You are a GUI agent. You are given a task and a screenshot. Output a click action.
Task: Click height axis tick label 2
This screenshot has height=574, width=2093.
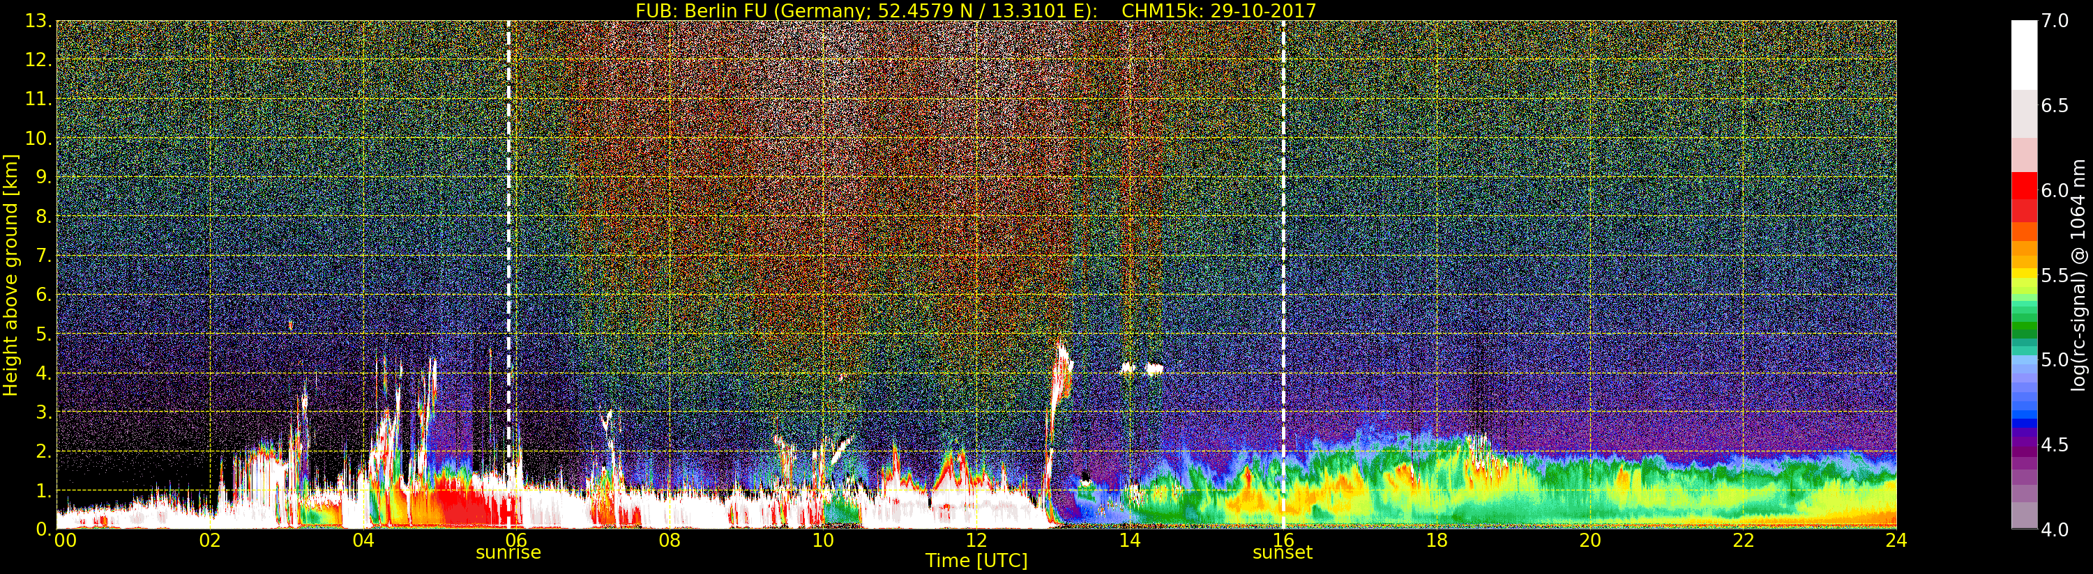[x=43, y=451]
